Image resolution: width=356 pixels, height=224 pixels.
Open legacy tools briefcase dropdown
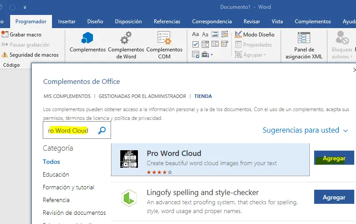207,54
